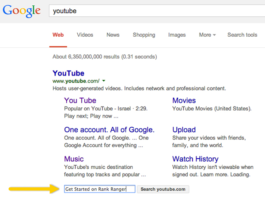Click the www.youtube.com green URL
Viewport: 265px width, 201px height.
76,81
